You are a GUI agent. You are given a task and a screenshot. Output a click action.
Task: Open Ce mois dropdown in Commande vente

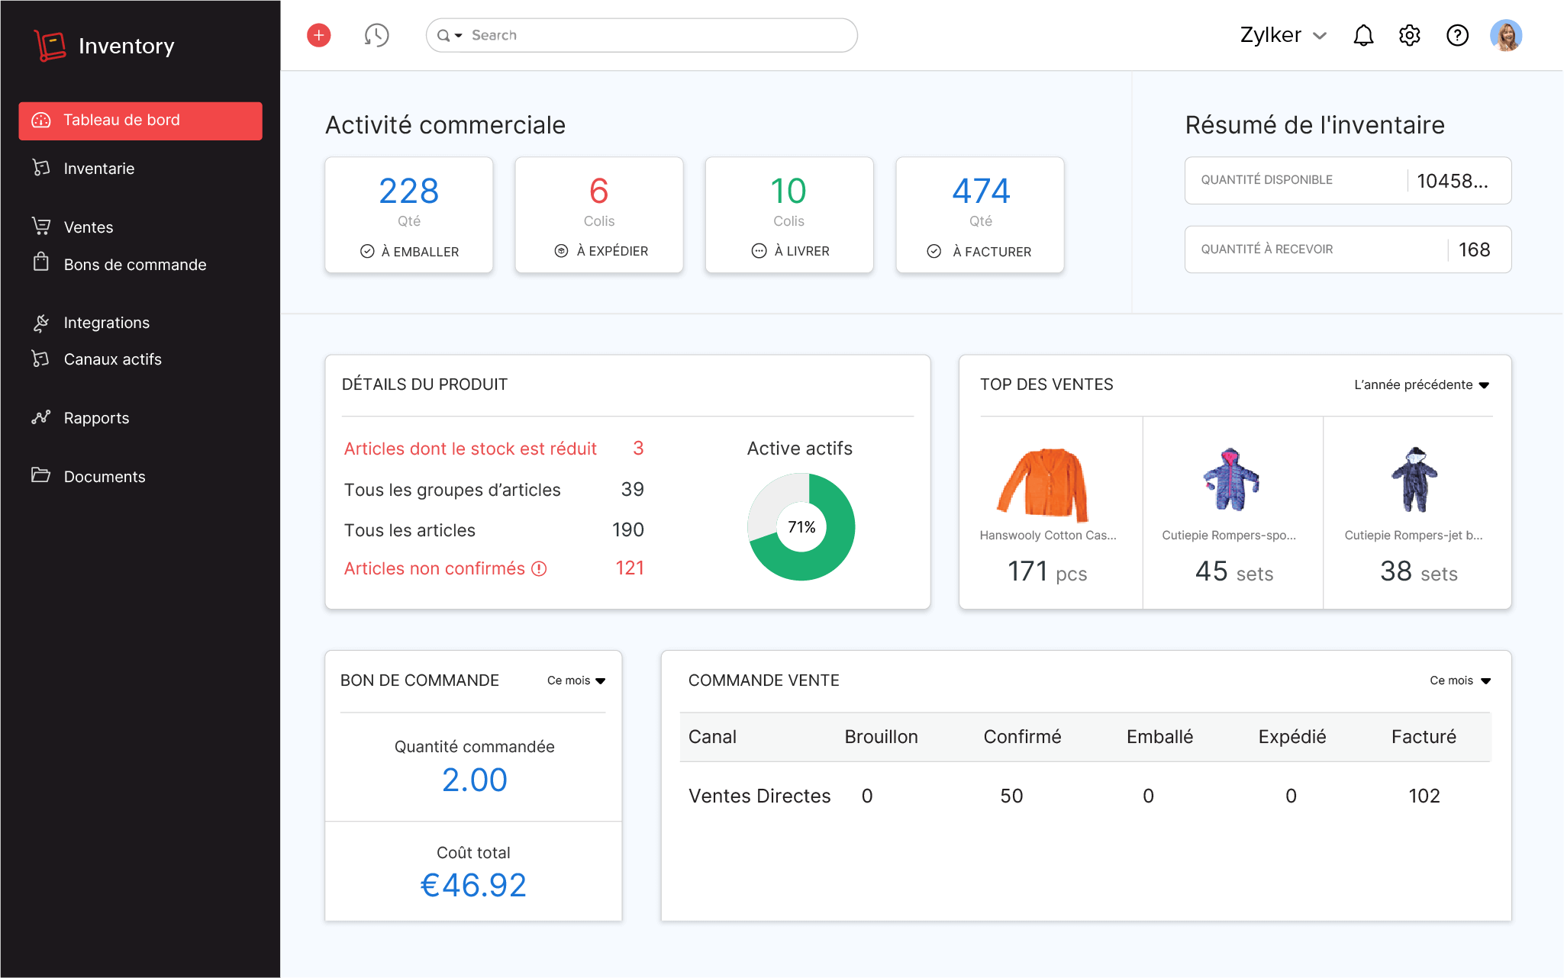point(1459,680)
